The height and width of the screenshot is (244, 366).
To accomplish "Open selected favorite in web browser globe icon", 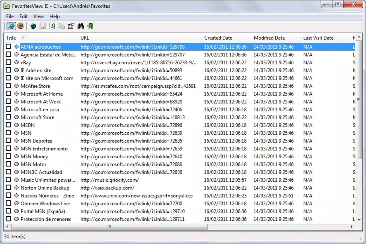I will (x=33, y=26).
